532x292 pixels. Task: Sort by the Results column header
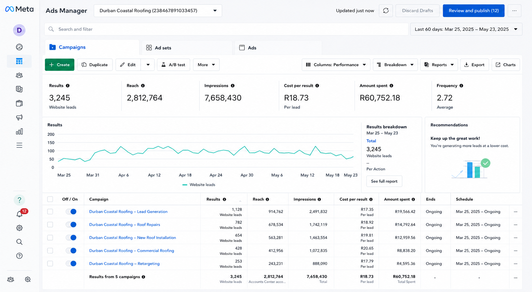point(213,199)
